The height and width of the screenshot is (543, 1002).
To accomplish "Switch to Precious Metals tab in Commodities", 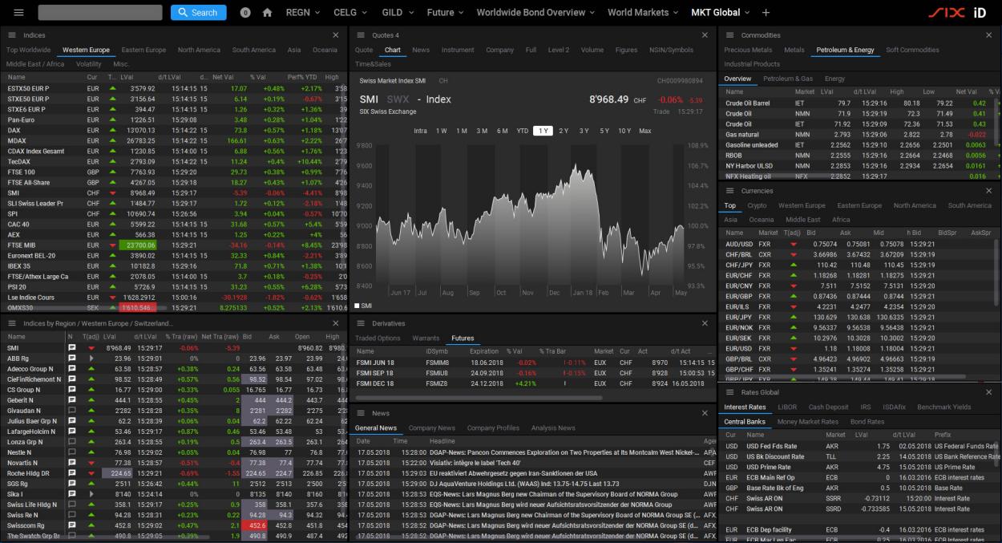I will point(749,50).
